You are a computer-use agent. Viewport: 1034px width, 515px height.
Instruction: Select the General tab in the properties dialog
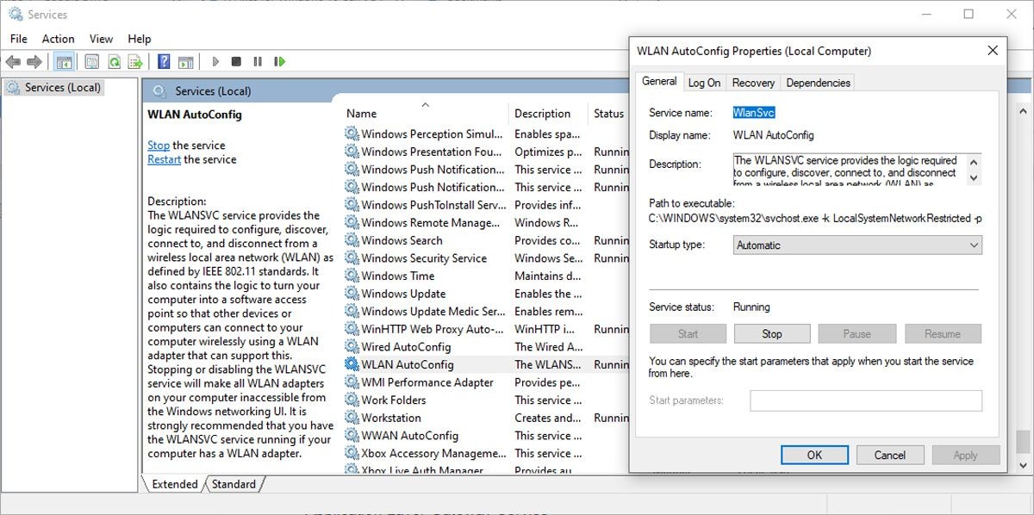(659, 81)
